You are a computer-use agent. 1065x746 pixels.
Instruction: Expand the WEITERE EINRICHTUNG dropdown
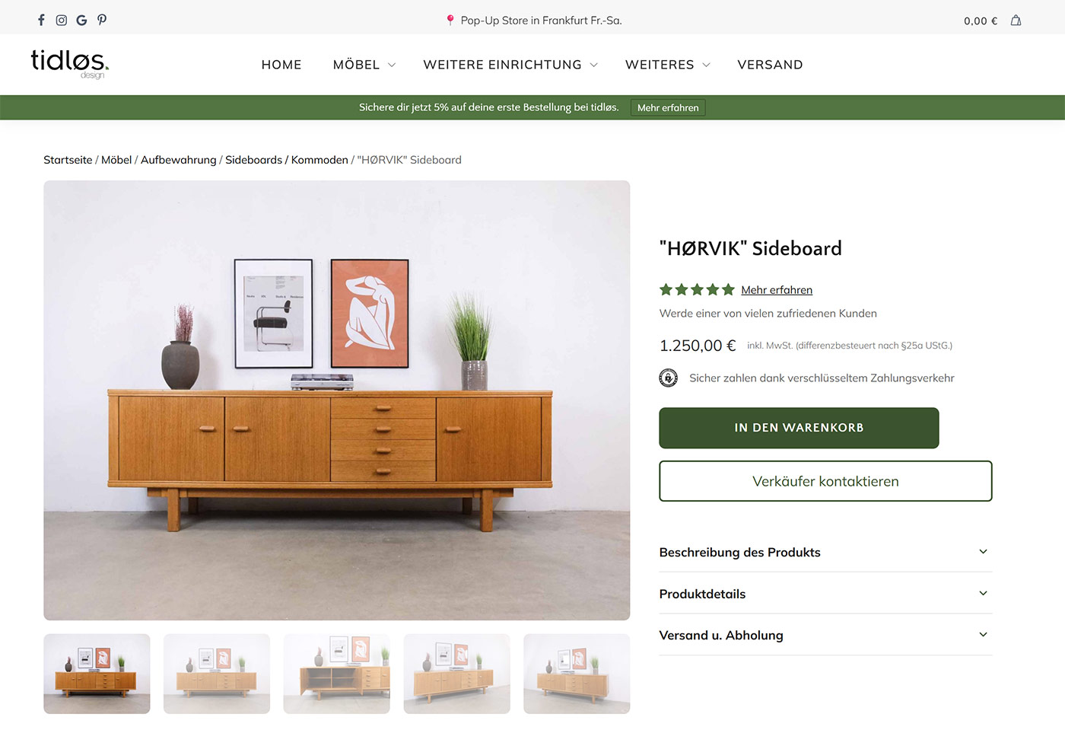(510, 65)
